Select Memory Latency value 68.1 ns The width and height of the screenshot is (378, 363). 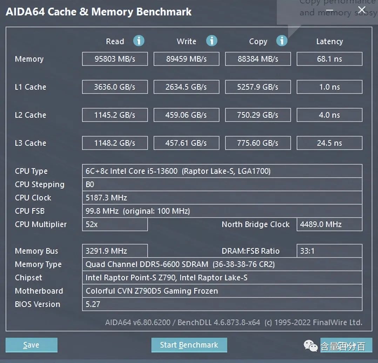click(329, 59)
